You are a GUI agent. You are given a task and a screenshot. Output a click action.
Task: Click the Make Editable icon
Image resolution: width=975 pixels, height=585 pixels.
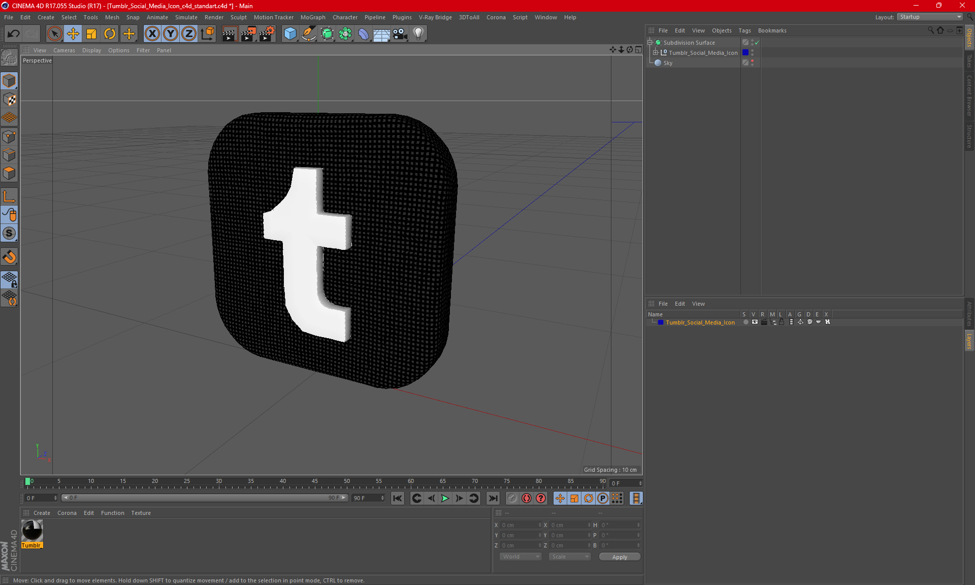point(9,58)
